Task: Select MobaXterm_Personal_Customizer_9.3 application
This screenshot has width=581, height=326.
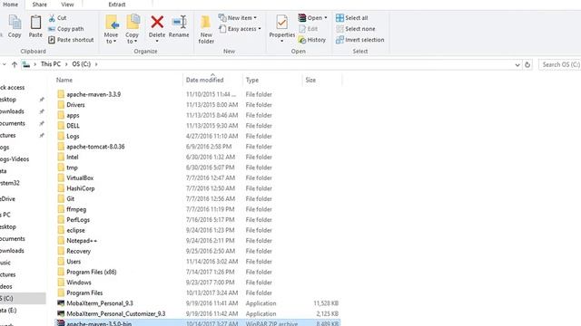Action: pyautogui.click(x=198, y=313)
